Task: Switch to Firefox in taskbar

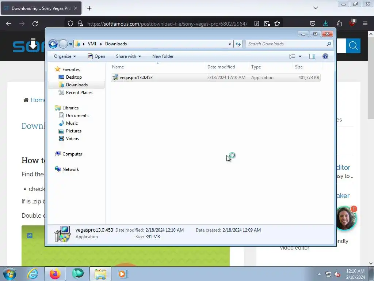Action: click(x=55, y=274)
